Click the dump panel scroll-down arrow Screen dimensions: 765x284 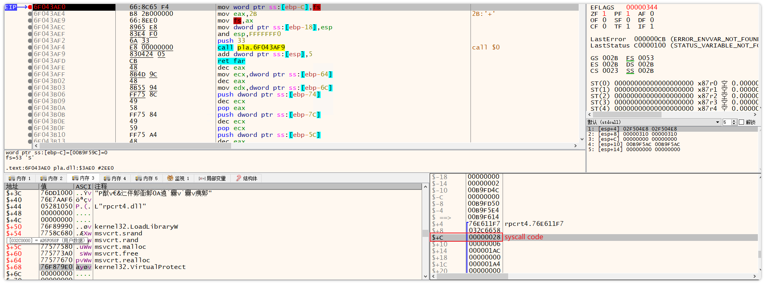click(425, 276)
